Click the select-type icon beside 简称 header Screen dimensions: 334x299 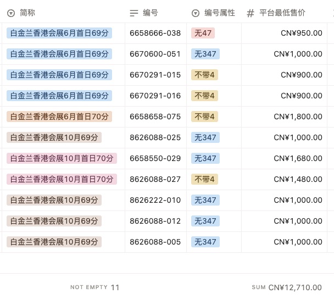point(11,13)
